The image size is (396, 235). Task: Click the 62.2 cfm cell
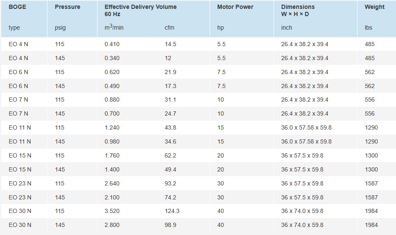pos(170,155)
